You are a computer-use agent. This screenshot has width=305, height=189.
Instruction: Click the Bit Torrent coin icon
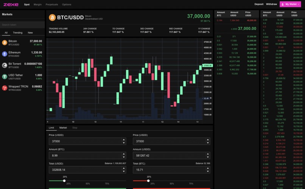(5, 65)
